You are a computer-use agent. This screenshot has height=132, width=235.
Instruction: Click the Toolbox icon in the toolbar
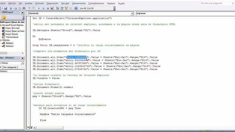(70, 8)
